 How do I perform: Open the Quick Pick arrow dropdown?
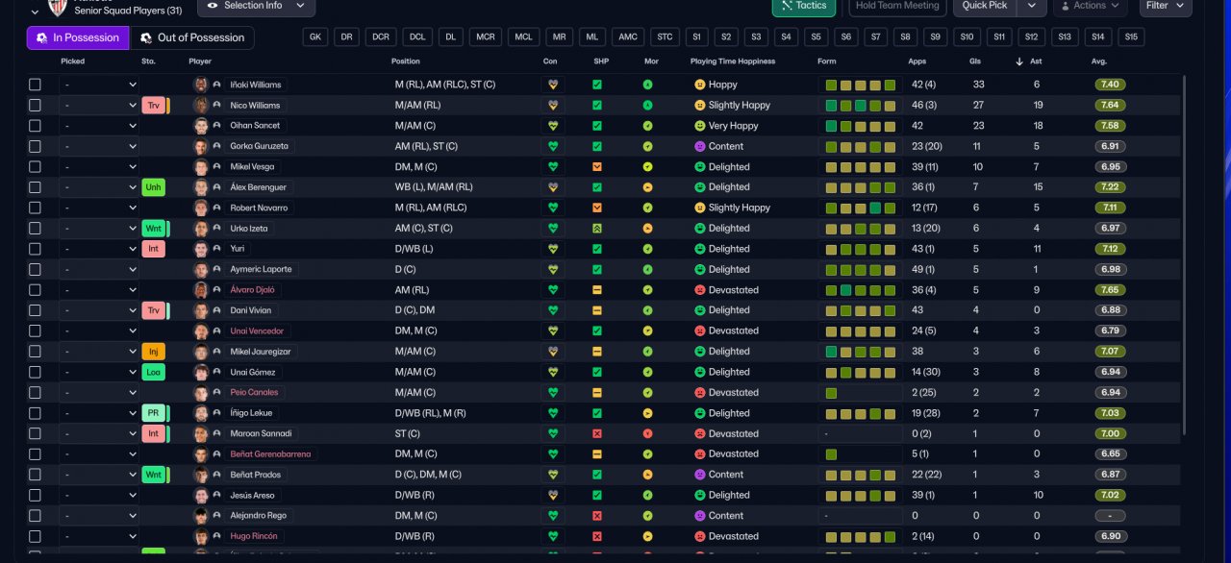point(1032,6)
